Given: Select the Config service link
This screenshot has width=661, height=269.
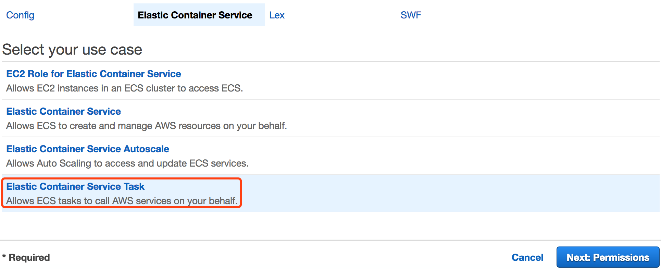Looking at the screenshot, I should pyautogui.click(x=20, y=15).
